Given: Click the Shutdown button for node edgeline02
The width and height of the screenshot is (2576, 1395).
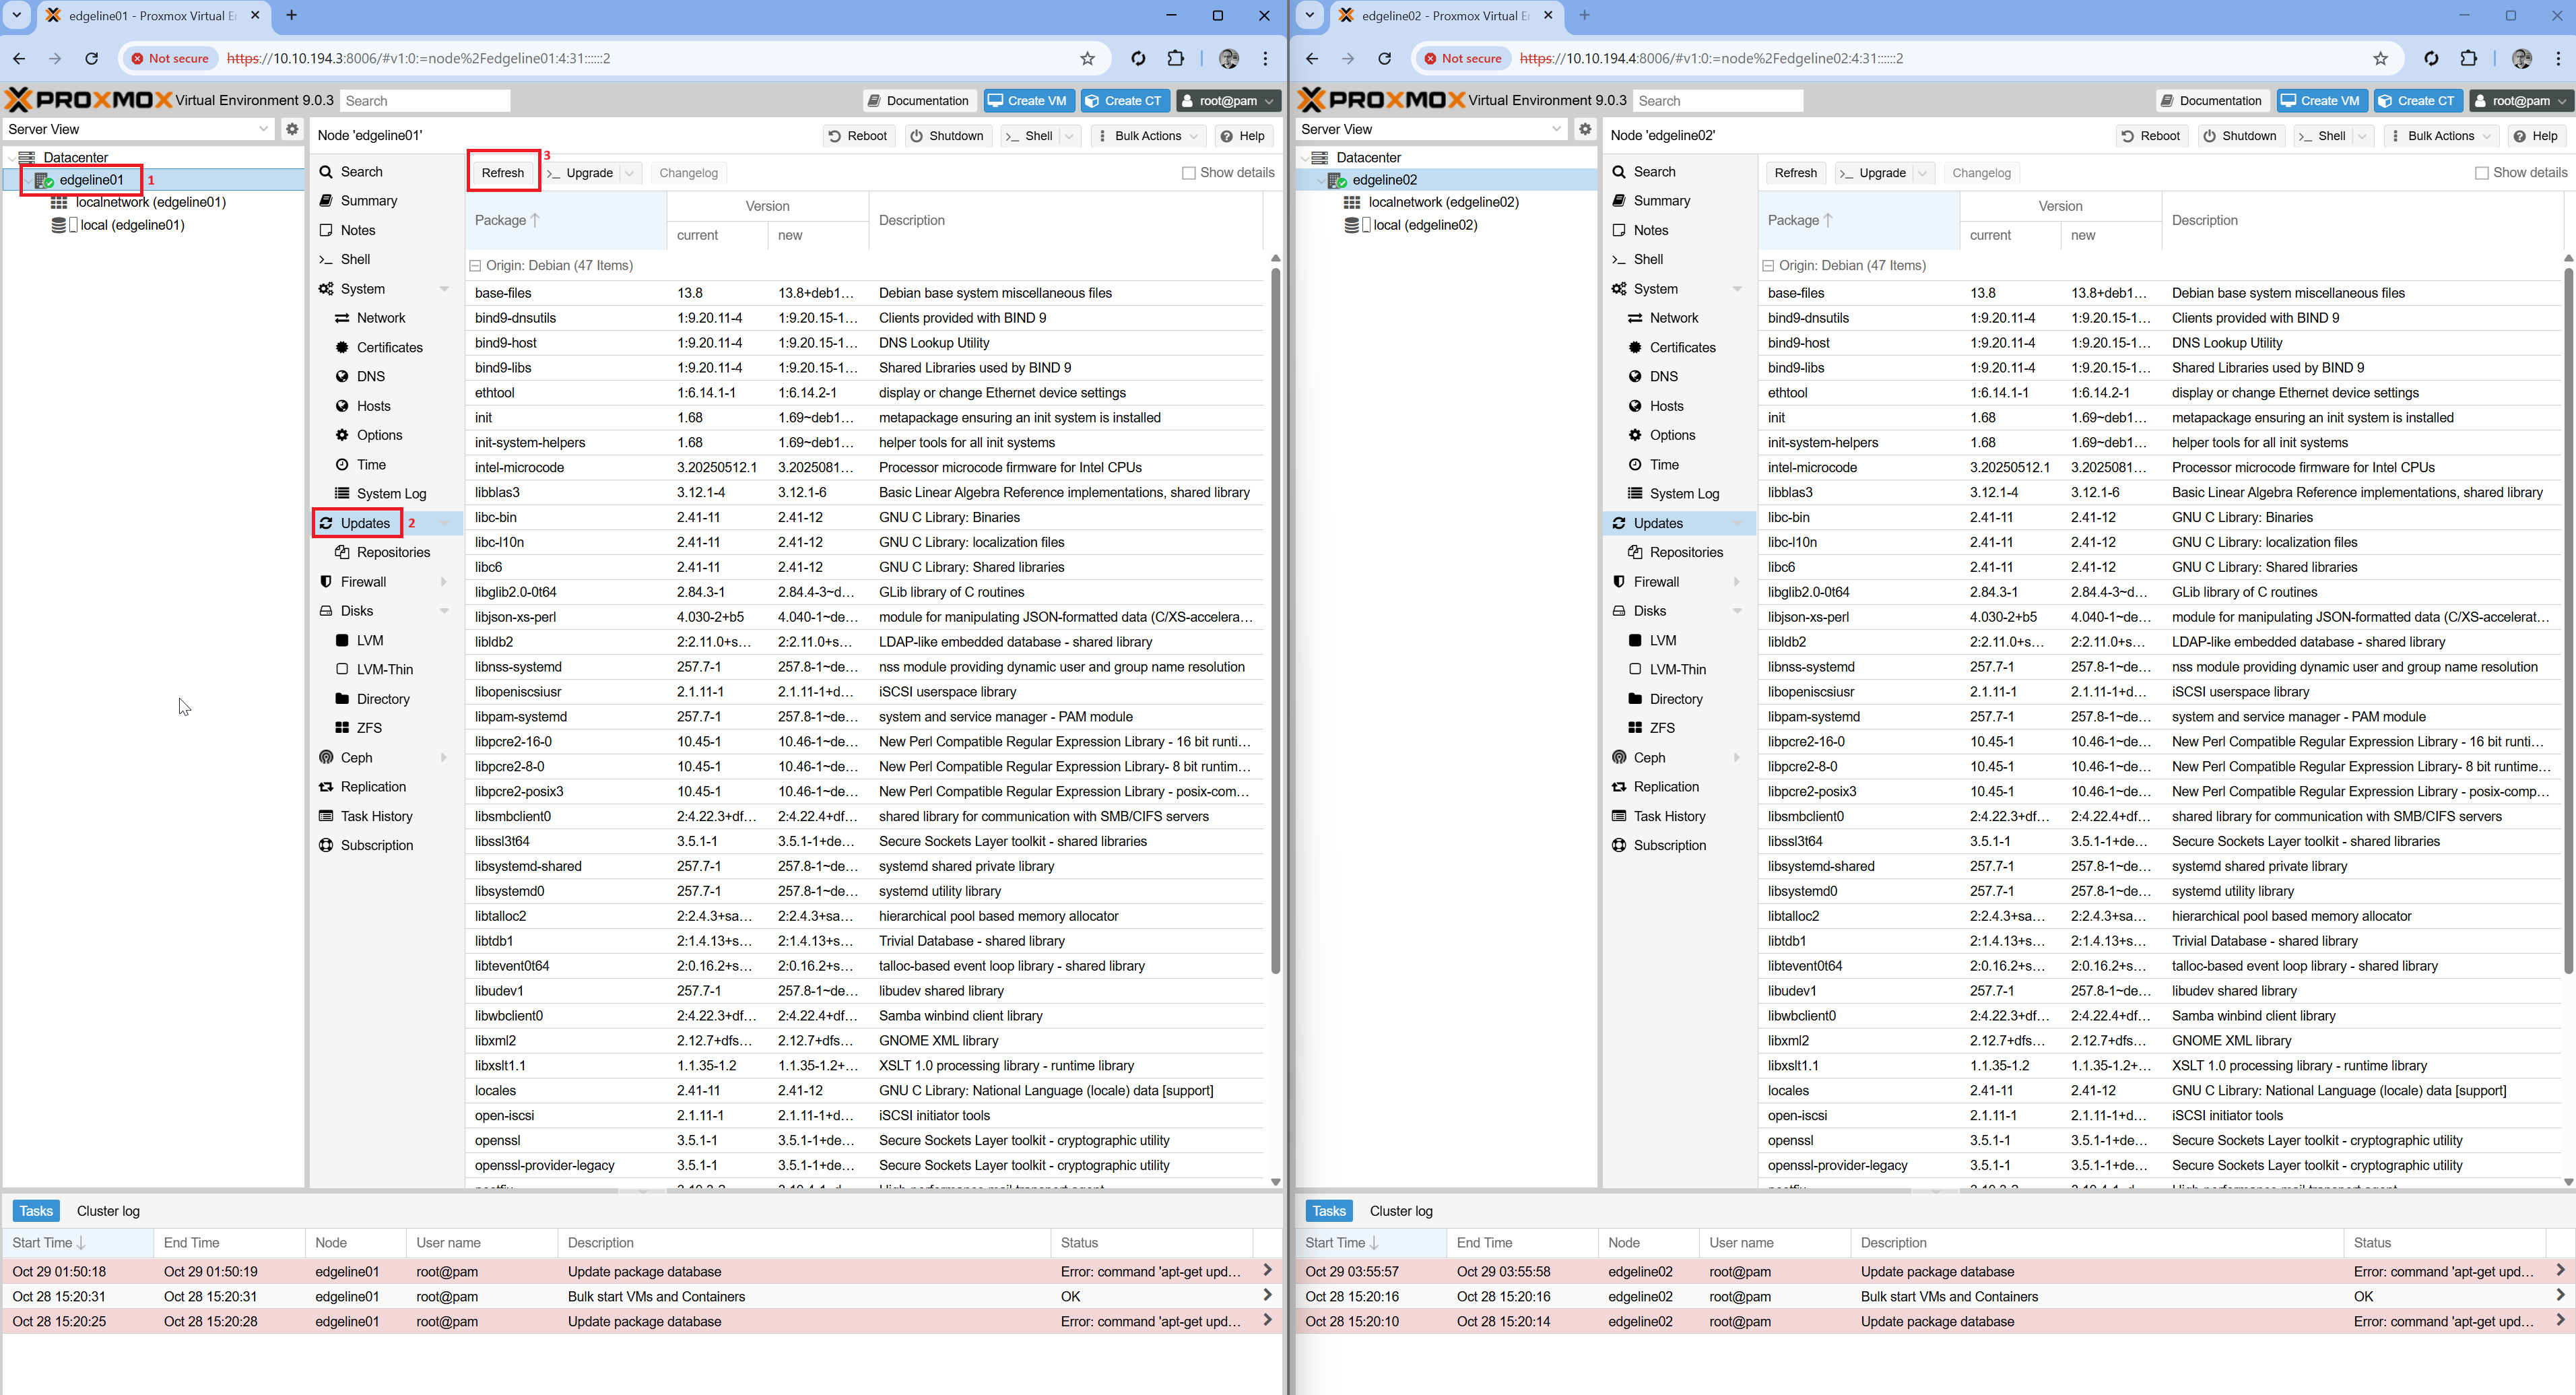Looking at the screenshot, I should coord(2240,136).
